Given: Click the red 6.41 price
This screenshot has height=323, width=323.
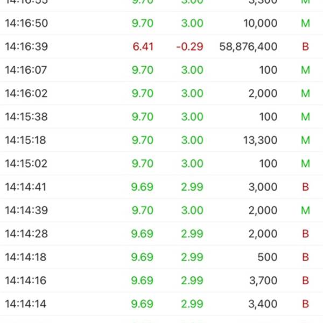Looking at the screenshot, I should tap(143, 46).
